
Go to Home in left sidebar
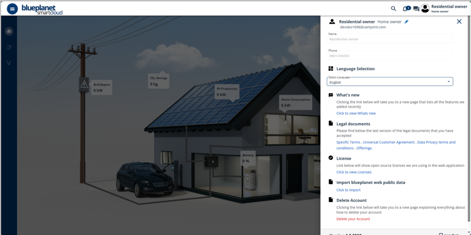point(9,31)
